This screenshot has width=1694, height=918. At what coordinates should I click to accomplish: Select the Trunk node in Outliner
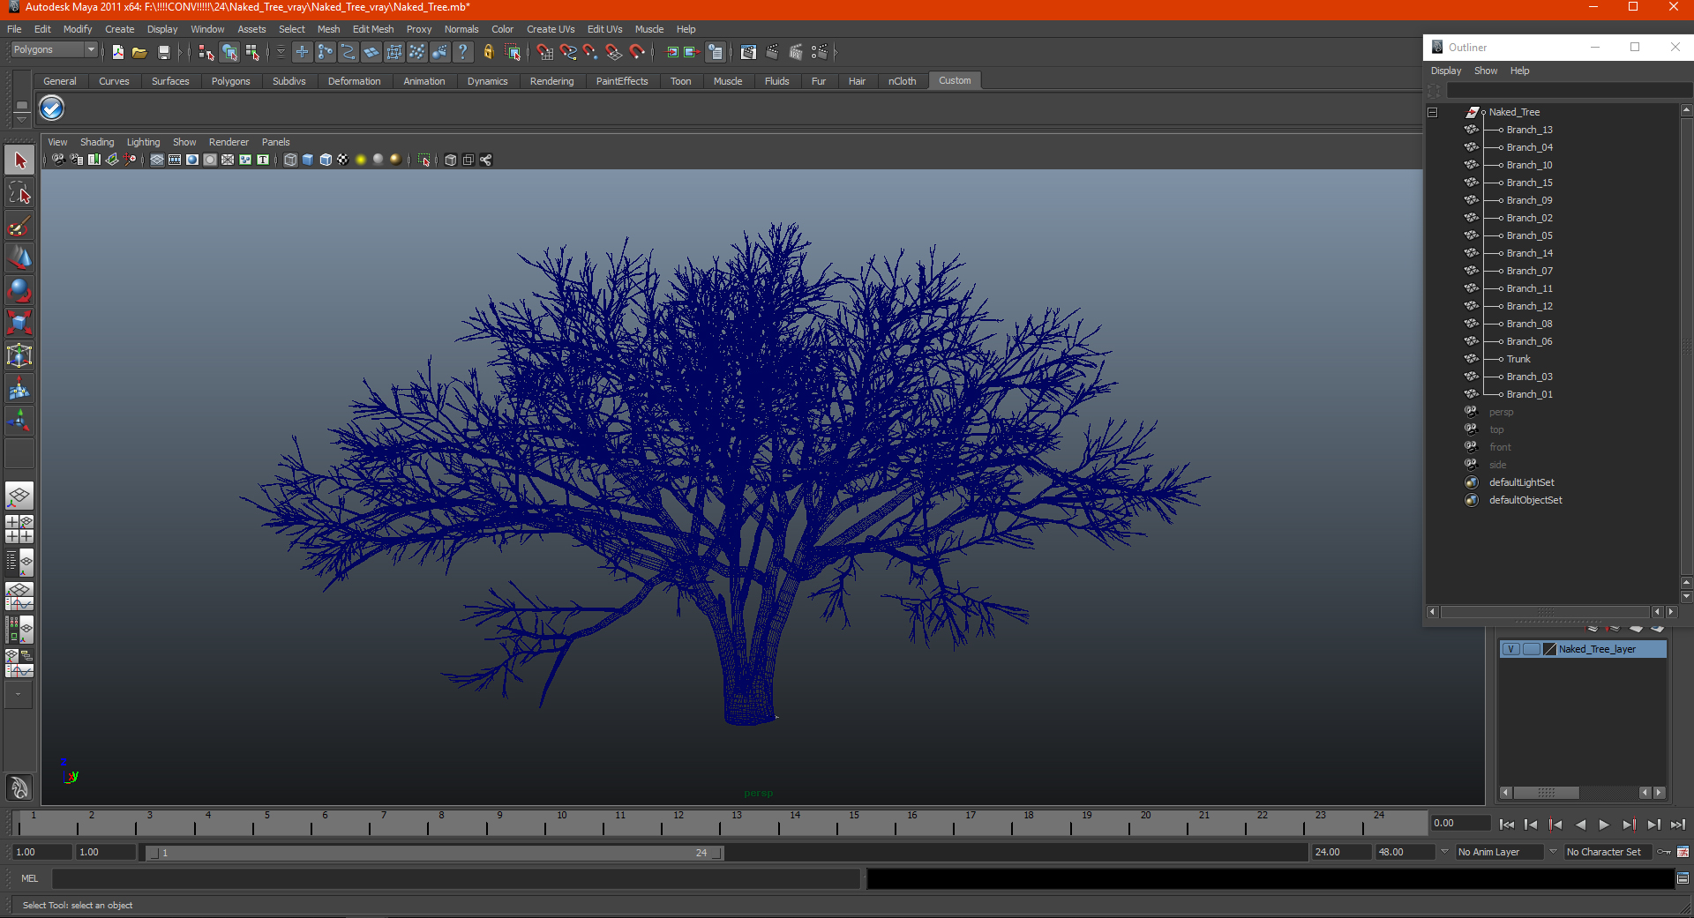tap(1518, 359)
